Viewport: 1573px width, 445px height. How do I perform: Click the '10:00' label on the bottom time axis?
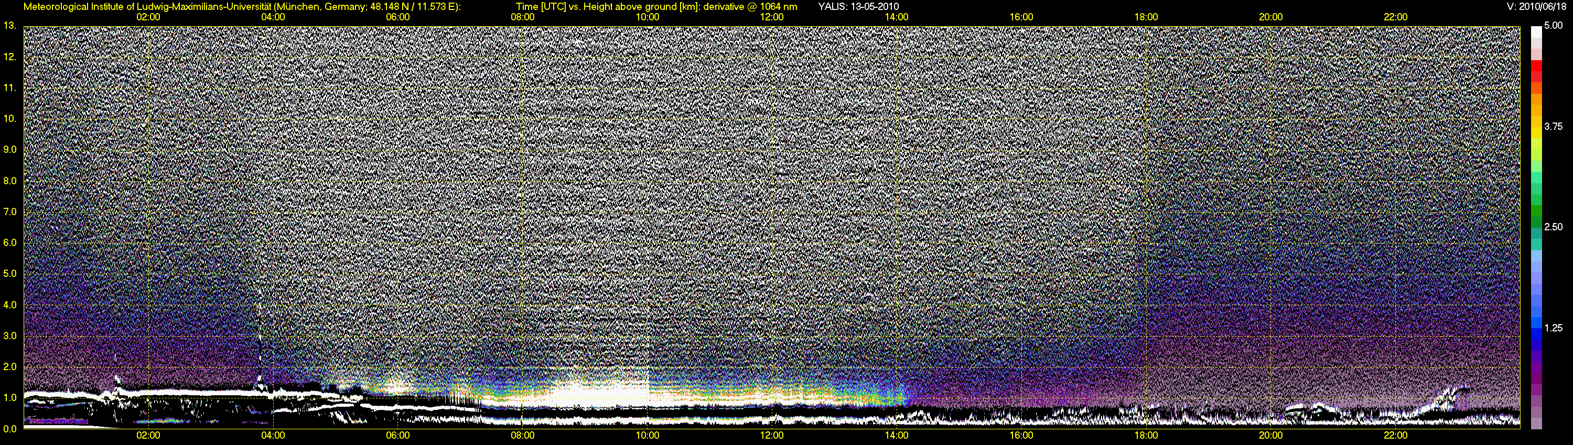point(647,435)
